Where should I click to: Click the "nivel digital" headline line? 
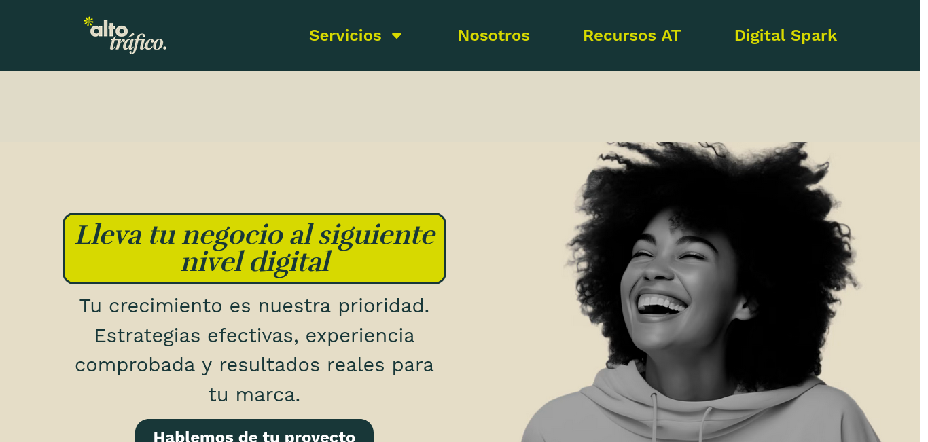coord(255,263)
